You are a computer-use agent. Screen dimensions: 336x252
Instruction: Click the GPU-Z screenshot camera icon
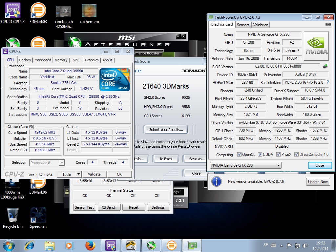(328, 24)
